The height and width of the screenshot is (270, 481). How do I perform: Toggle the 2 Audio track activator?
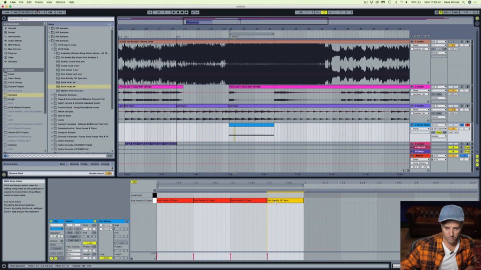point(453,86)
